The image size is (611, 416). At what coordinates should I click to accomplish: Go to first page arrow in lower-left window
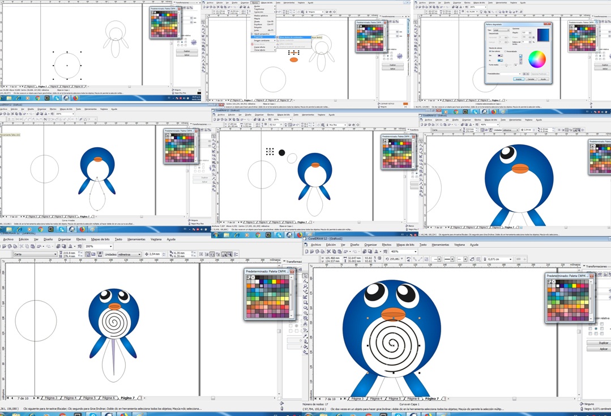(x=8, y=398)
